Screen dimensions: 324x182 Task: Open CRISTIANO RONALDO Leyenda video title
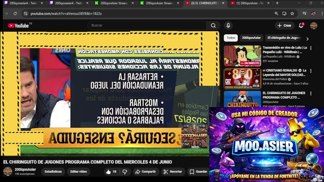(285, 73)
